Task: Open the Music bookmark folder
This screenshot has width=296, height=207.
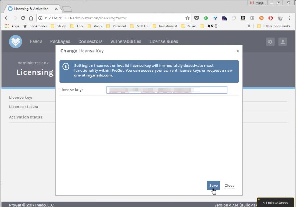Action: [189, 26]
